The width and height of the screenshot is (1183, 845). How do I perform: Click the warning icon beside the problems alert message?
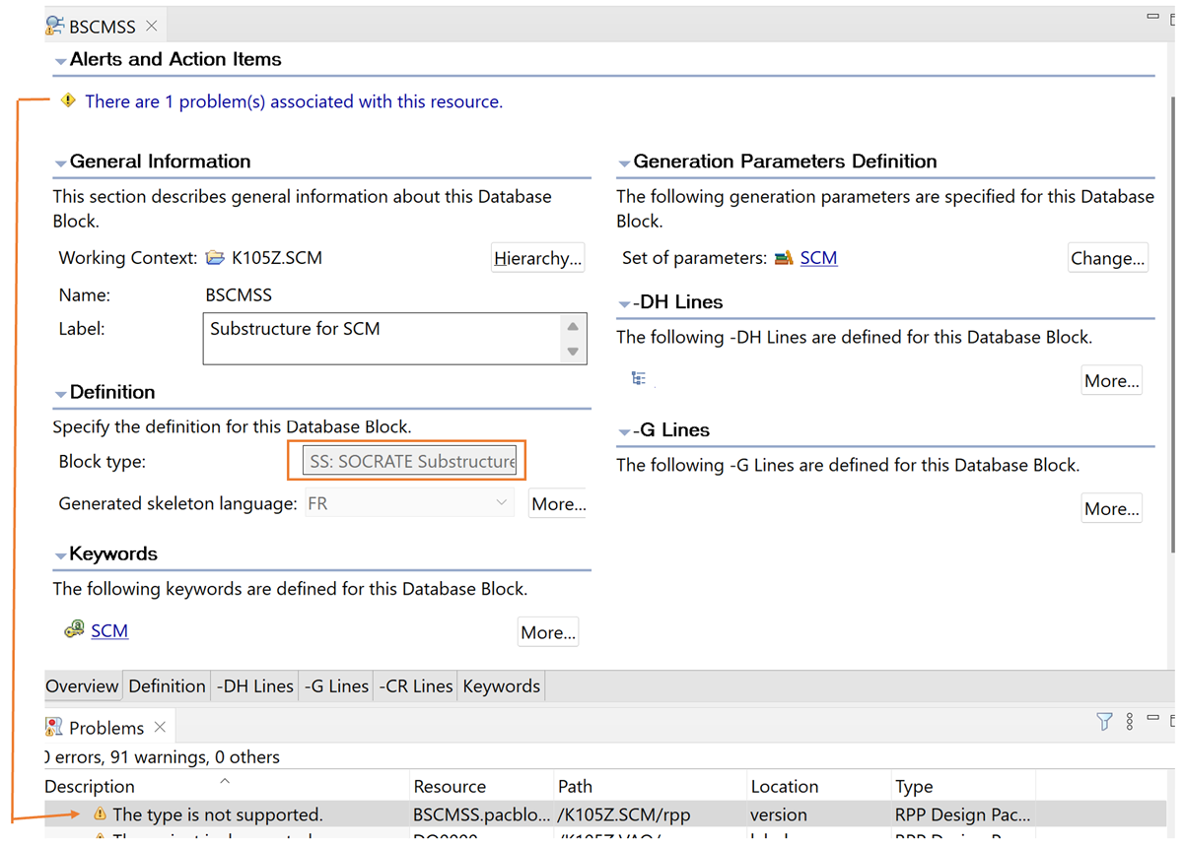point(68,100)
